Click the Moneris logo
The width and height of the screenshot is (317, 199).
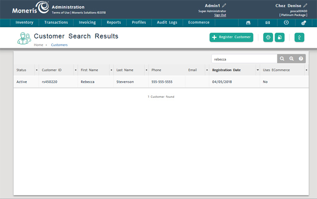click(x=30, y=8)
